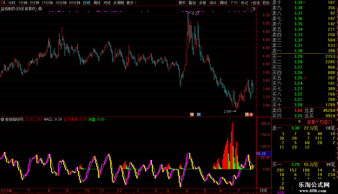Click the 卖均 3.68 average sell price
Viewport: 338px width, 194px height.
287,110
